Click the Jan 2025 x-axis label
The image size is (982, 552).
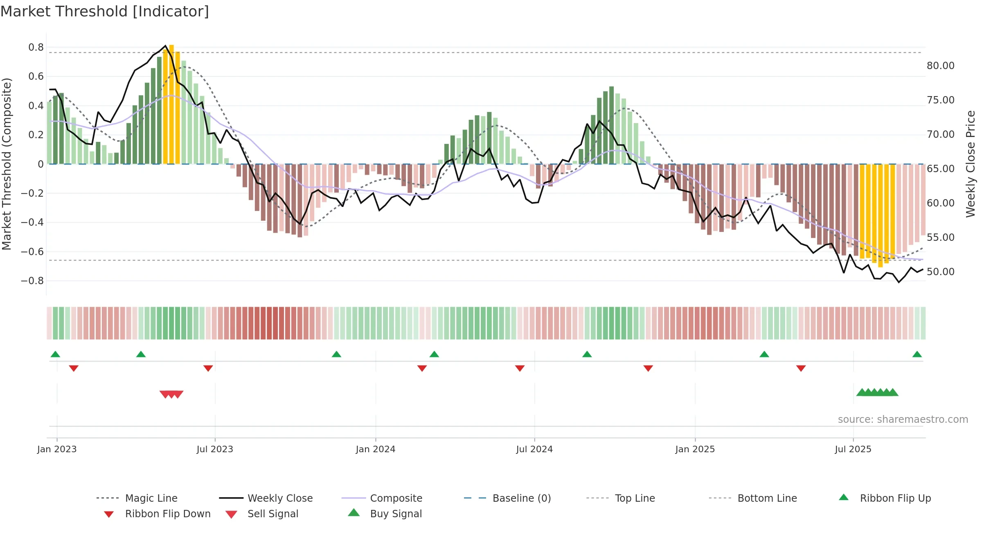[x=695, y=449]
